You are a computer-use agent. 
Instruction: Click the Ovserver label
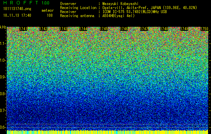tap(68, 4)
